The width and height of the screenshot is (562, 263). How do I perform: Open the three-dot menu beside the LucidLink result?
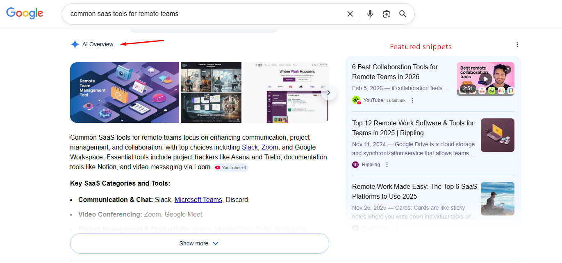coord(412,100)
